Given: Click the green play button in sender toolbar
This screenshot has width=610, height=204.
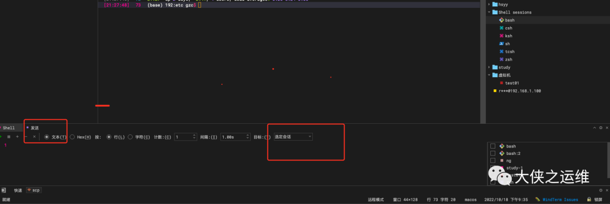Looking at the screenshot, I should point(1,137).
